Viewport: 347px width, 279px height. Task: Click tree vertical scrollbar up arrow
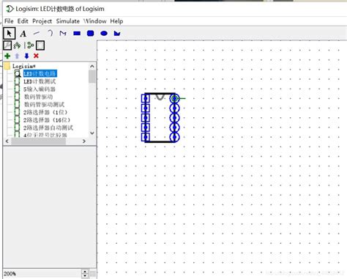92,66
